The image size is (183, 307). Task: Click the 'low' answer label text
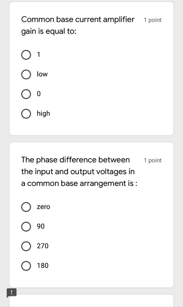42,74
